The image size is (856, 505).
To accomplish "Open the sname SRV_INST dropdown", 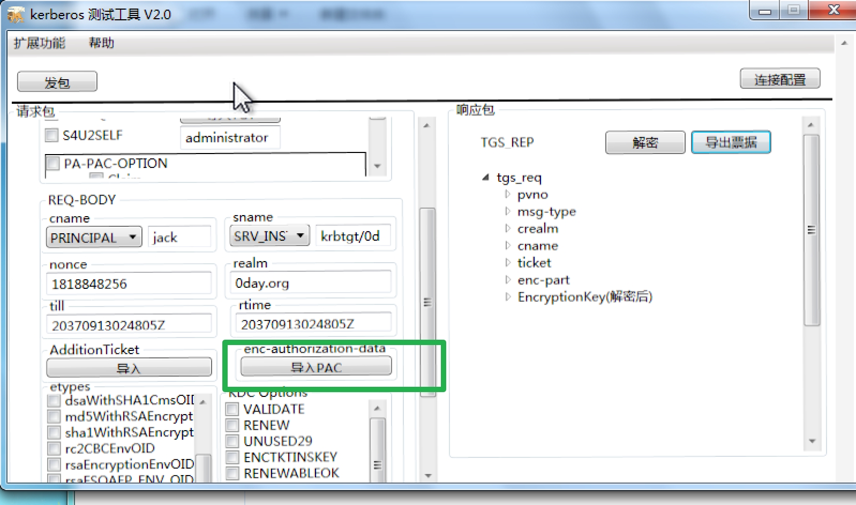I will (x=300, y=235).
